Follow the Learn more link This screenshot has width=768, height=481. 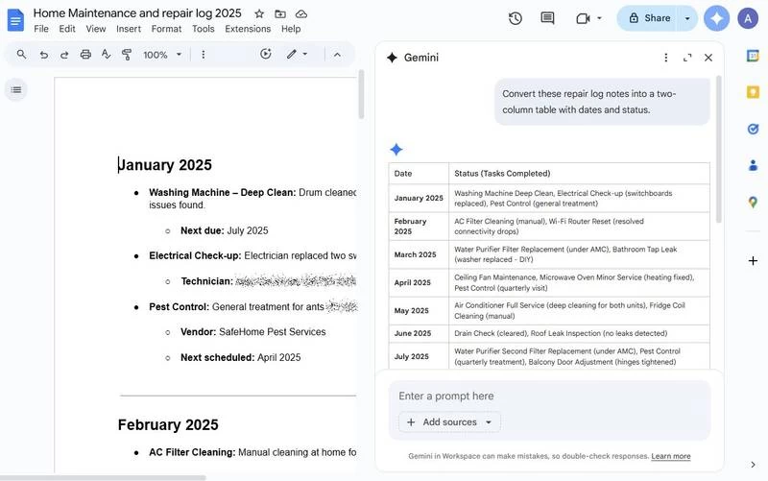[670, 456]
